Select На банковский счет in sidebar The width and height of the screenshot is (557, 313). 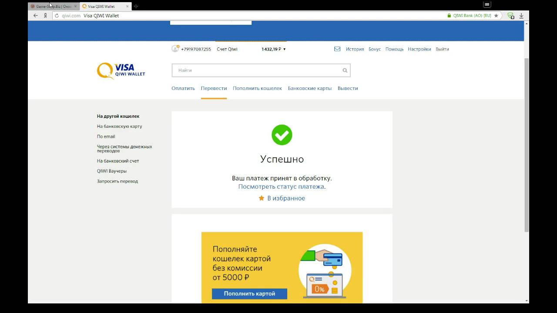pyautogui.click(x=118, y=161)
